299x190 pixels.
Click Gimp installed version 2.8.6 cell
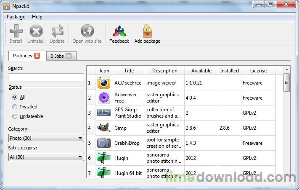(x=230, y=128)
